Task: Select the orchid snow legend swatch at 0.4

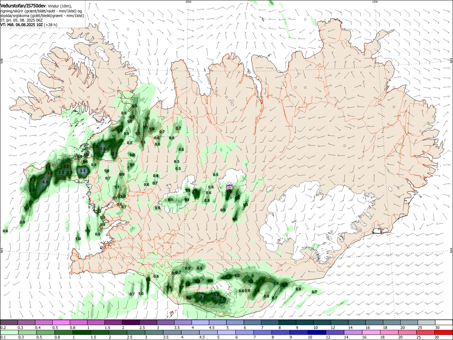Action: pos(44,322)
